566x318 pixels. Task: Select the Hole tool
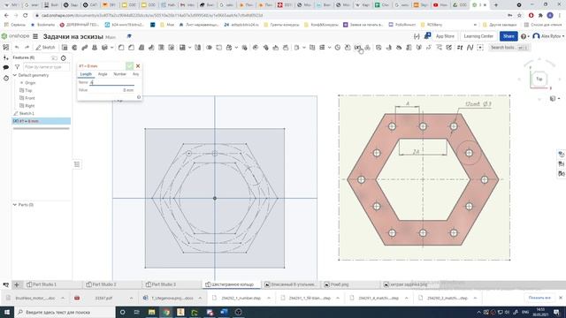(172, 48)
